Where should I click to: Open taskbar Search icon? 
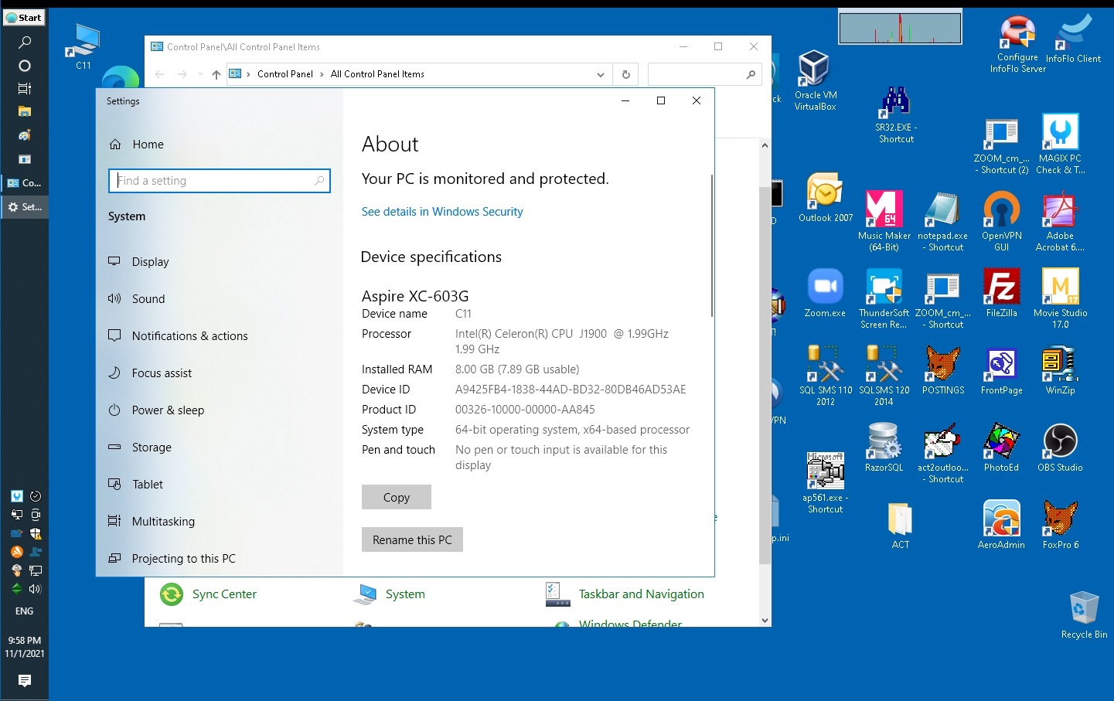point(25,43)
